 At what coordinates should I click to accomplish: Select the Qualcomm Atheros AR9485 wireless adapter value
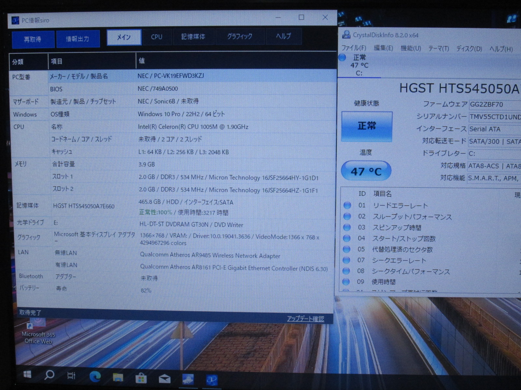point(210,255)
